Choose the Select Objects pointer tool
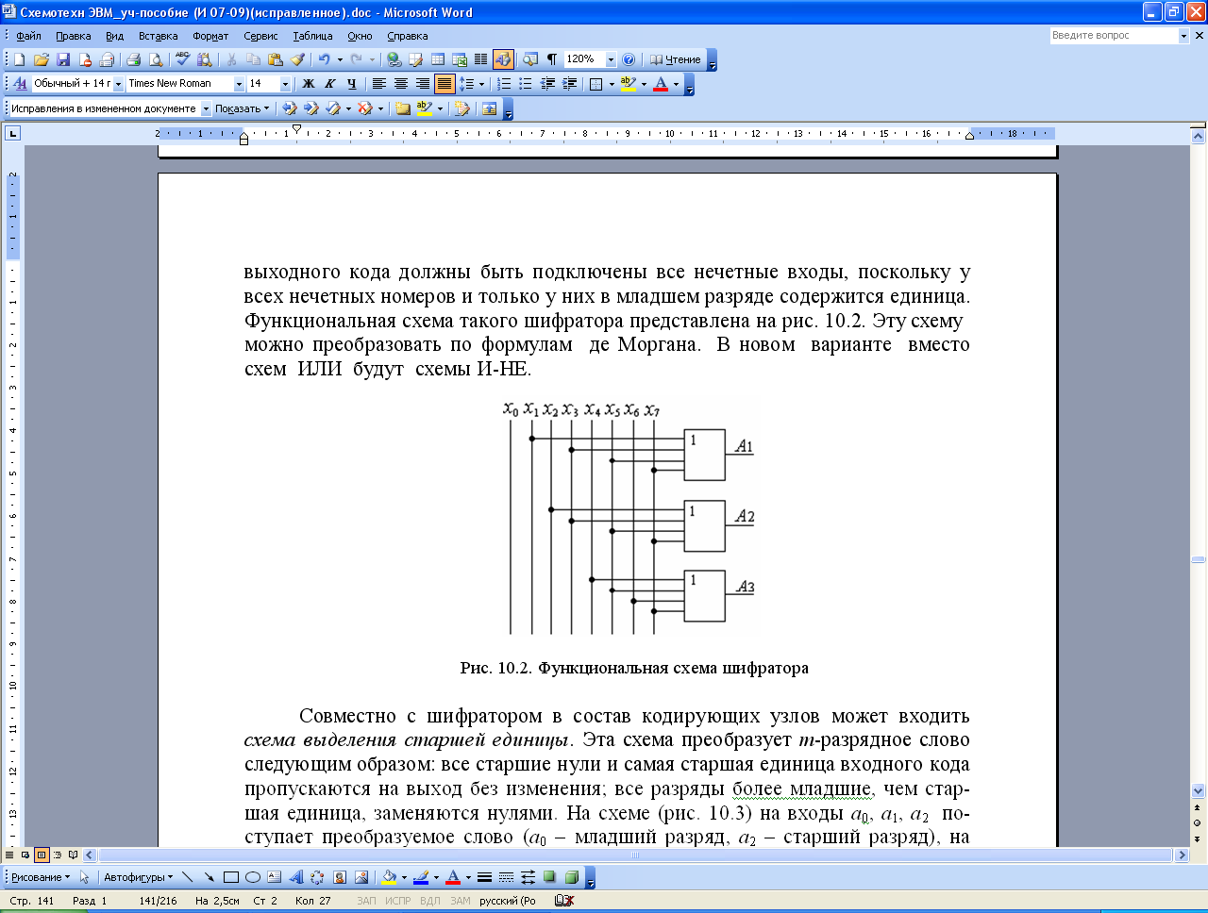1208x913 pixels. tap(84, 877)
